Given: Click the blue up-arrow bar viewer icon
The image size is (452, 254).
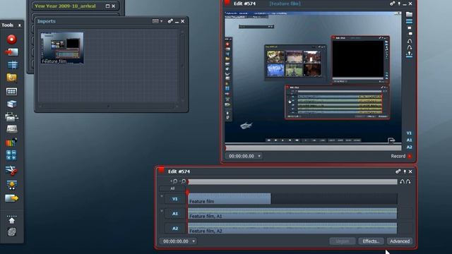Looking at the screenshot, I should click(x=410, y=54).
